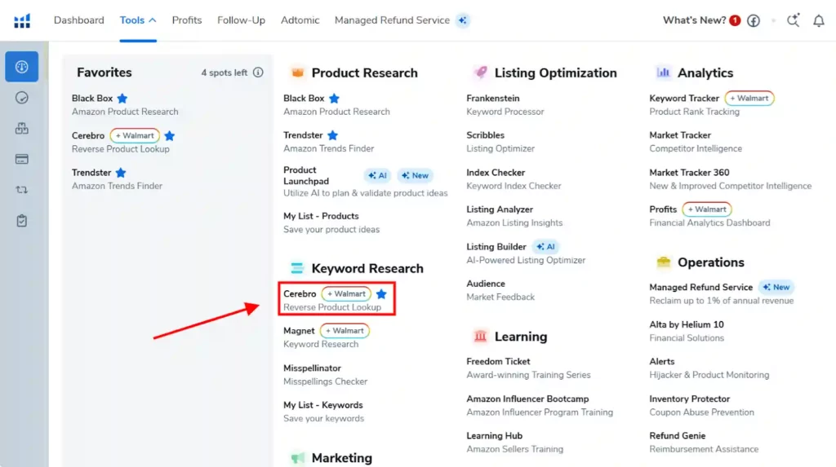Open the Dashboard tab

click(x=79, y=20)
